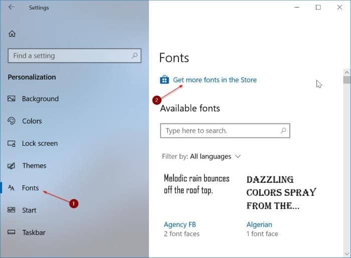Image resolution: width=351 pixels, height=258 pixels.
Task: Go back using the Settings back arrow
Action: (x=11, y=7)
